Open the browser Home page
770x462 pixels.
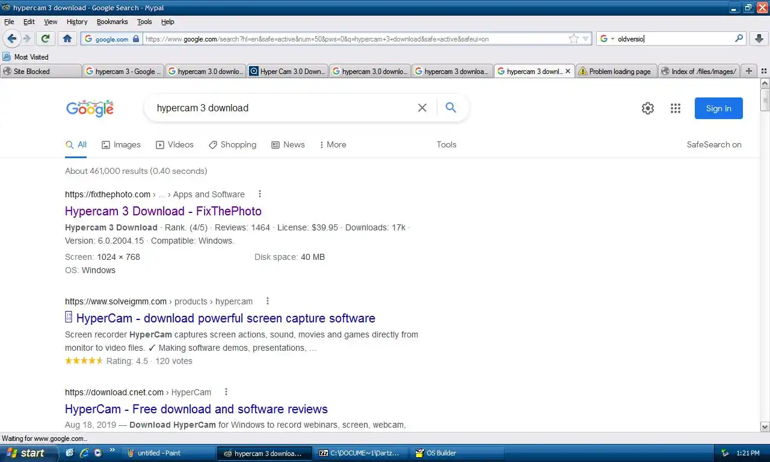[67, 38]
